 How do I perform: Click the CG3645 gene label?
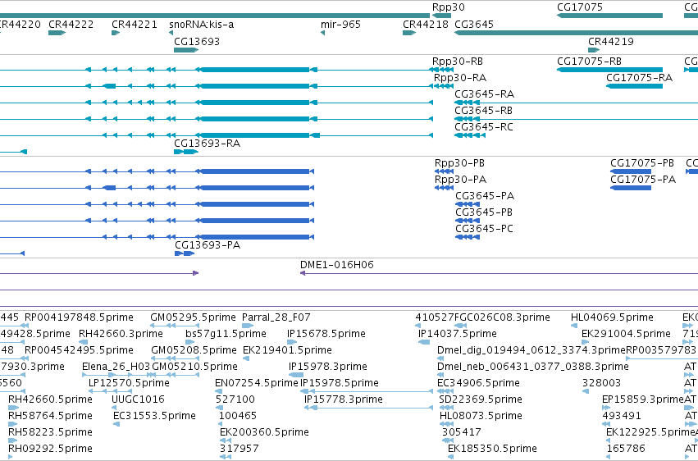click(474, 24)
